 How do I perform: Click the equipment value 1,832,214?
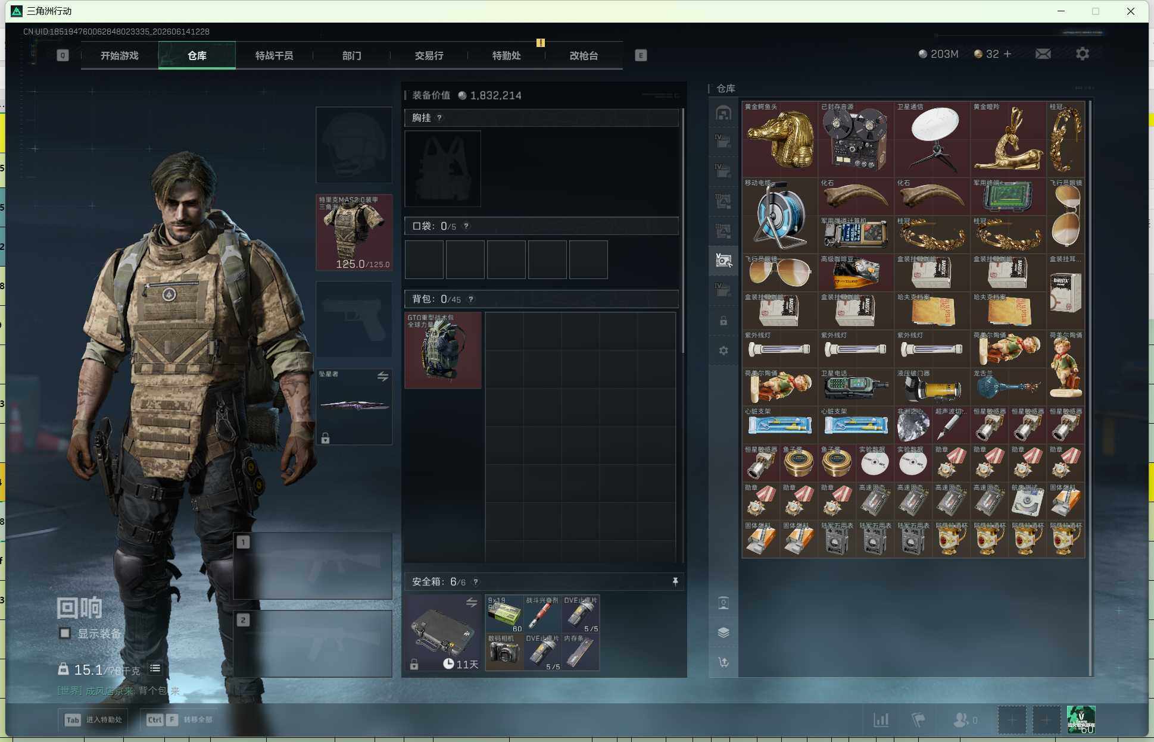tap(495, 95)
